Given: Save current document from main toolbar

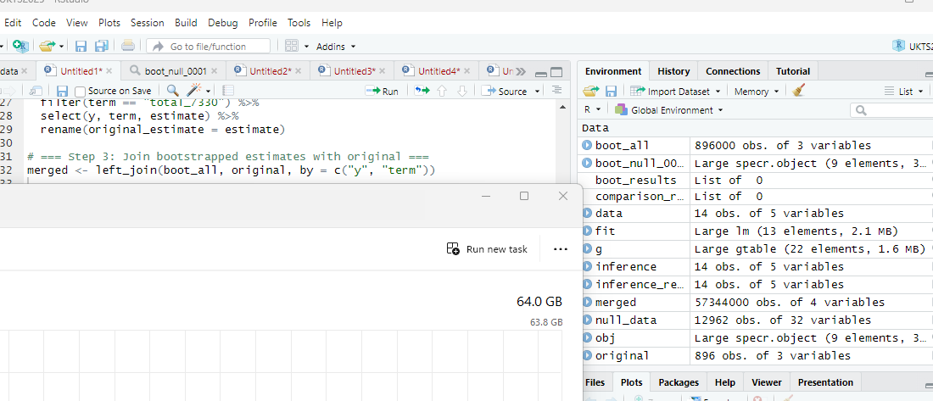Looking at the screenshot, I should click(x=81, y=46).
